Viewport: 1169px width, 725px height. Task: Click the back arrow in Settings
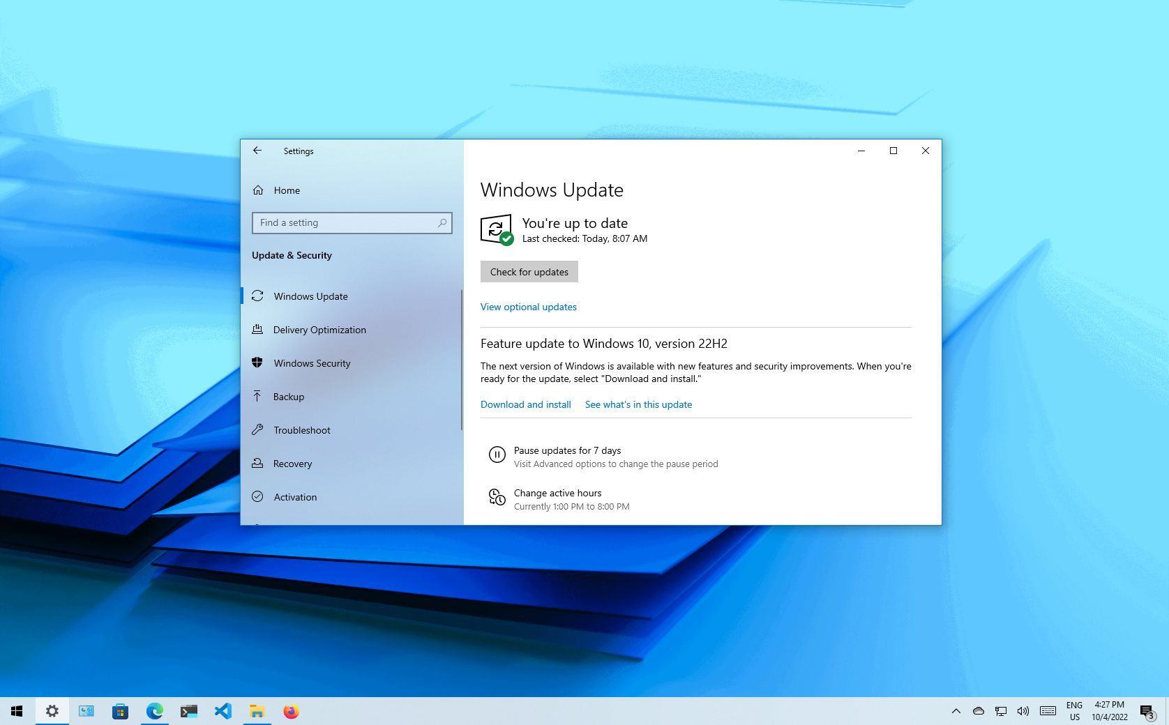[257, 151]
